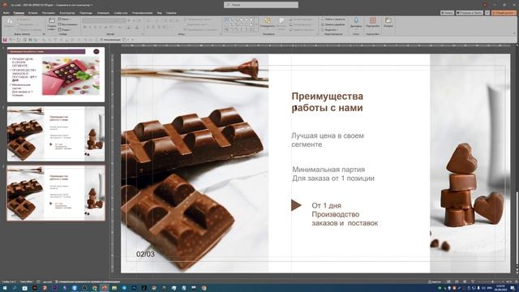Open Quick Styles gallery next to Arrange
This screenshot has height=292, width=519.
pos(281,24)
